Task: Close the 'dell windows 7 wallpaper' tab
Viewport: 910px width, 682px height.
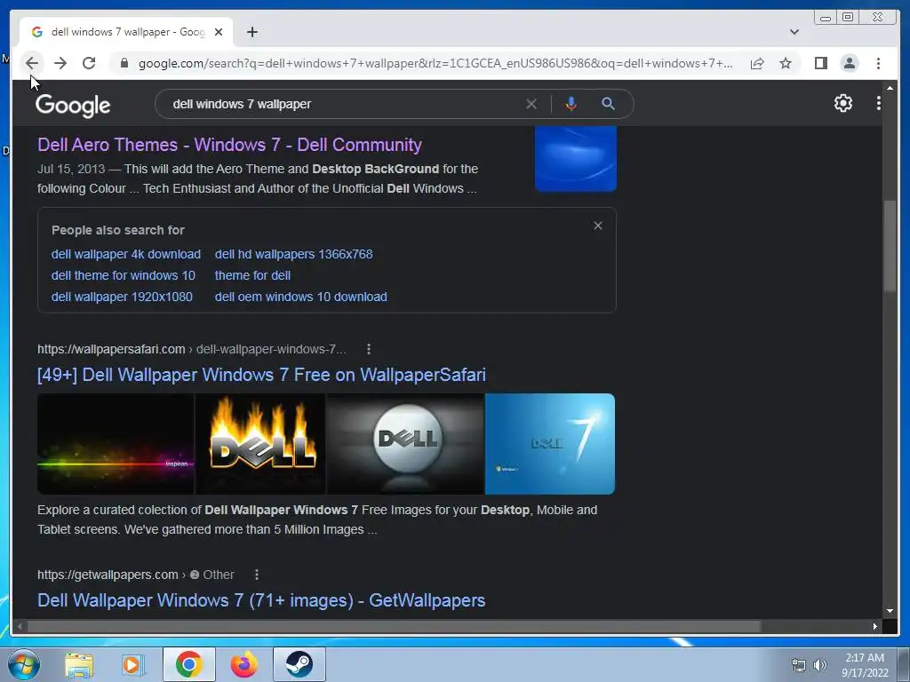Action: (x=219, y=32)
